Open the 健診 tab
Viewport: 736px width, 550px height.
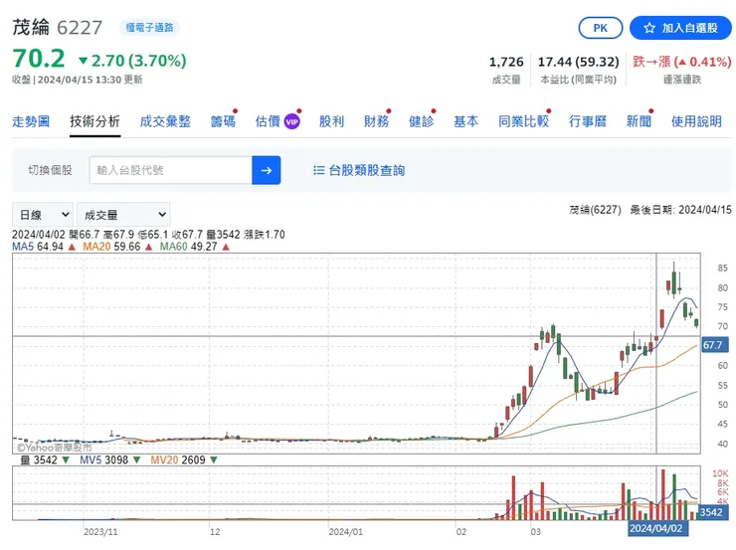click(421, 121)
